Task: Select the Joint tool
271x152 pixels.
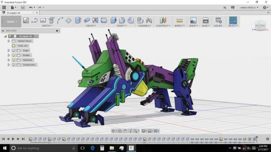Action: pyautogui.click(x=149, y=20)
